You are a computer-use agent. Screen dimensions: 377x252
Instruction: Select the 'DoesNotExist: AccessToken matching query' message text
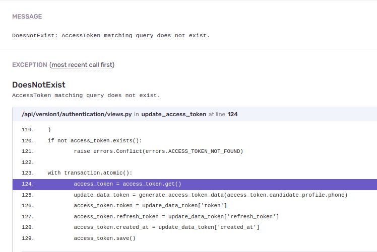[x=111, y=36]
